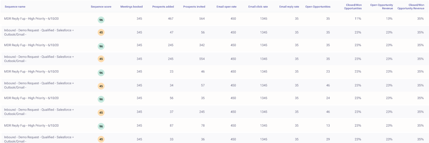The height and width of the screenshot is (143, 429).
Task: Click the 467 prospects added value
Action: [x=171, y=19]
